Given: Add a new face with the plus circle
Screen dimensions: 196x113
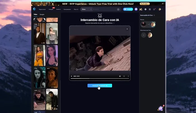Looking at the screenshot, I should click(x=143, y=35).
